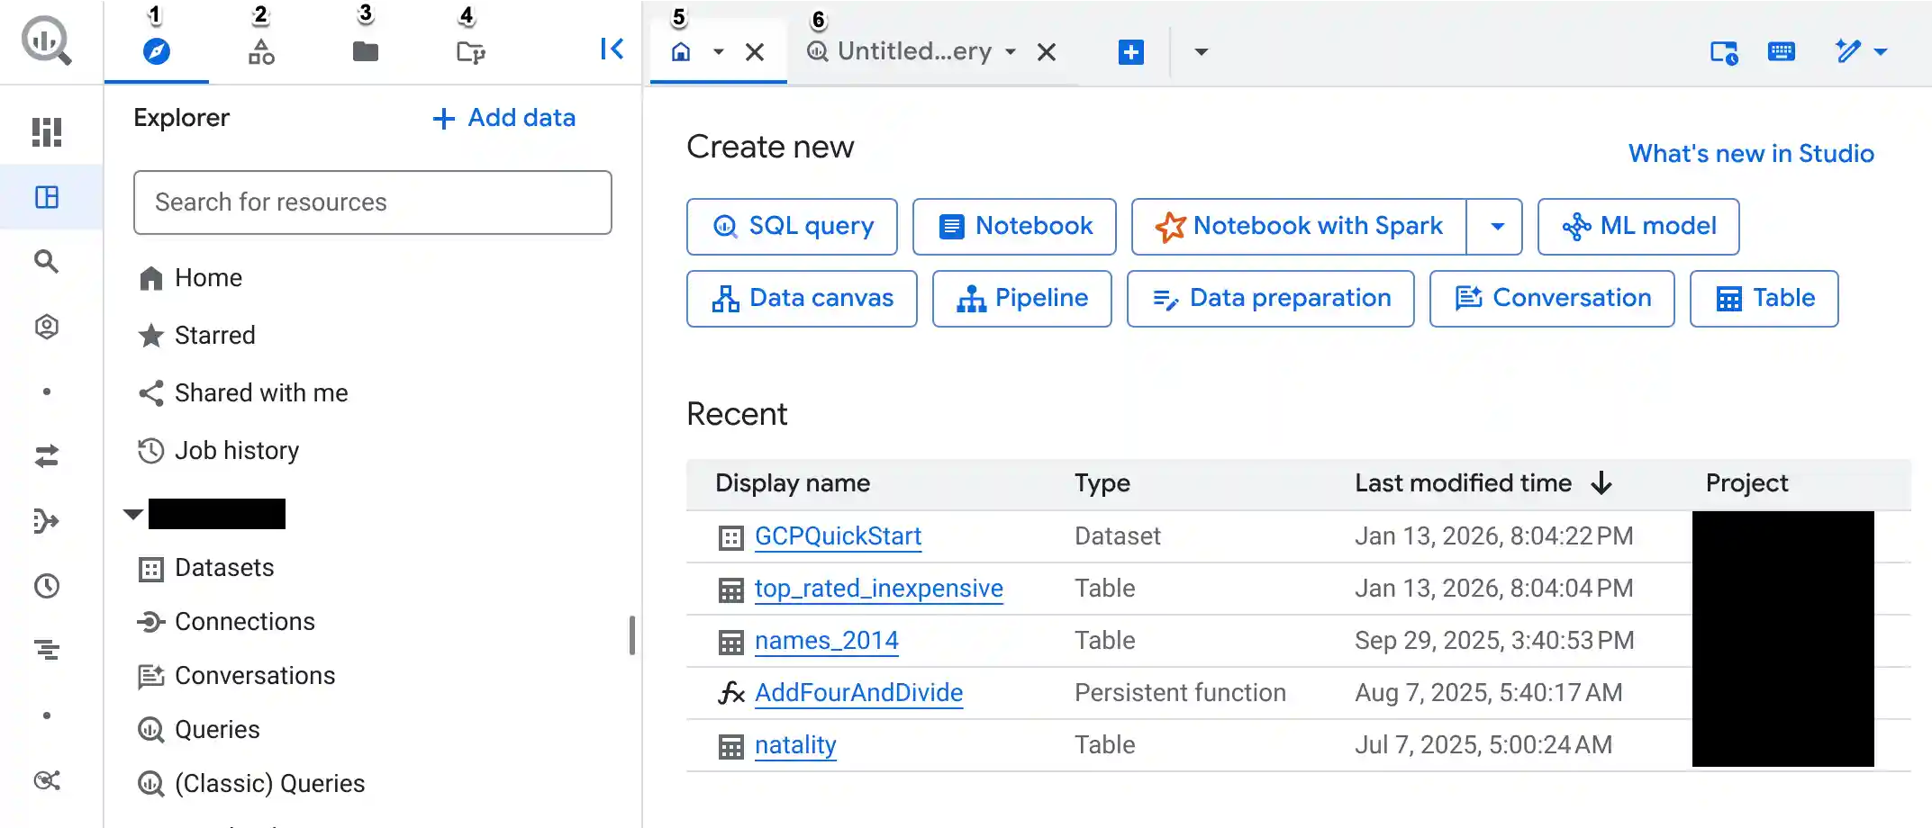Image resolution: width=1932 pixels, height=828 pixels.
Task: Collapse the Explorer panel with the chevron icon
Action: coord(612,49)
